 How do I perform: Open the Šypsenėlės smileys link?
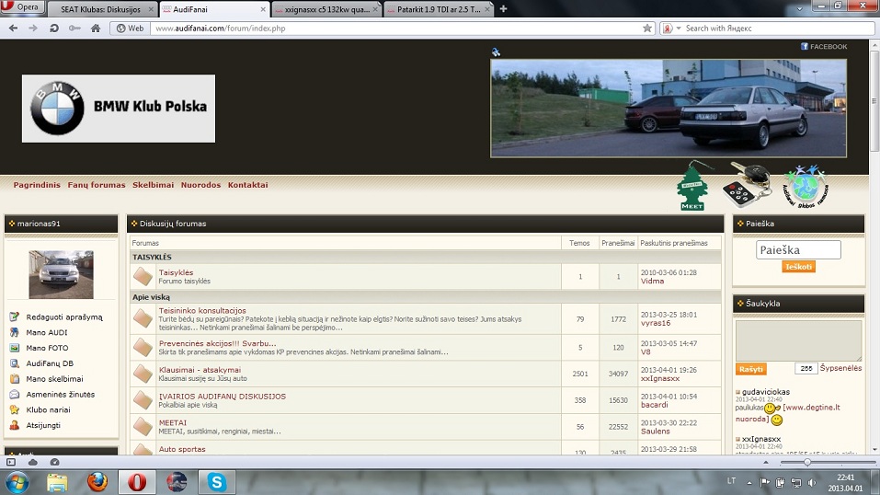[x=840, y=368]
